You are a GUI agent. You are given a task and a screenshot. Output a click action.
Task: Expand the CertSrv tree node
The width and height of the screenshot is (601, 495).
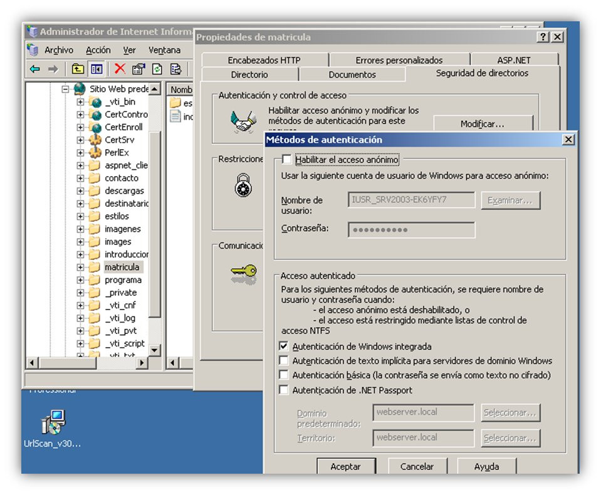coord(80,140)
